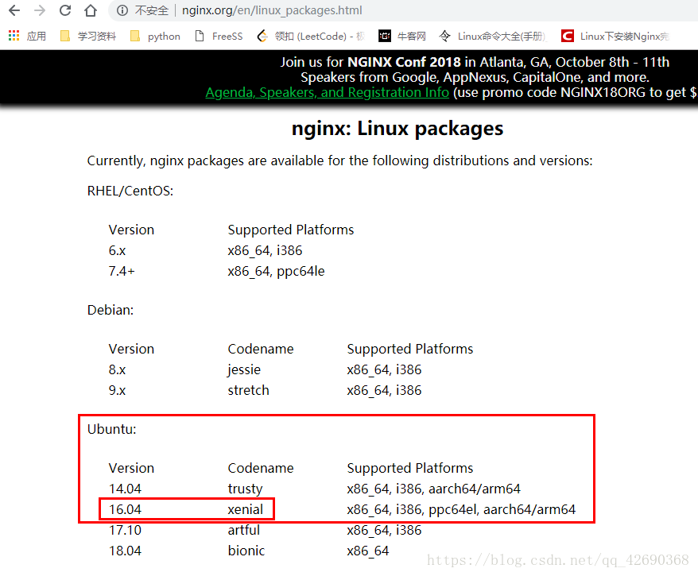698x576 pixels.
Task: Click the RHEL '6.x' version cell
Action: [x=117, y=250]
